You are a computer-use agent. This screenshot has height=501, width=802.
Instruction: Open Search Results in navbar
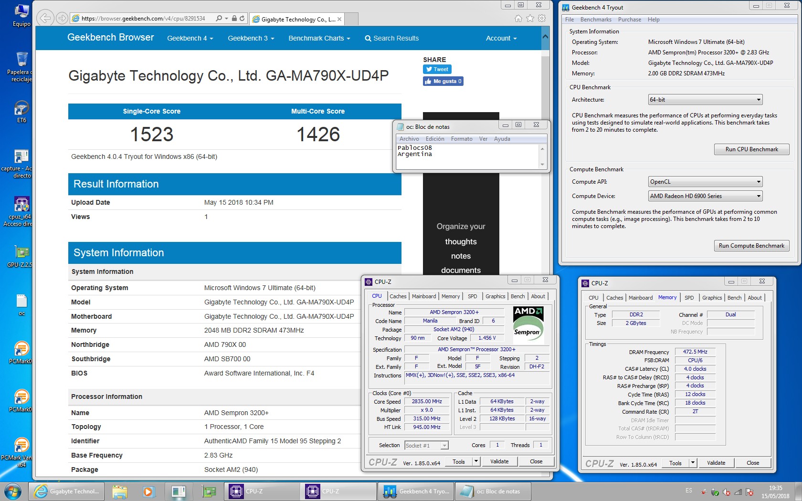(391, 38)
